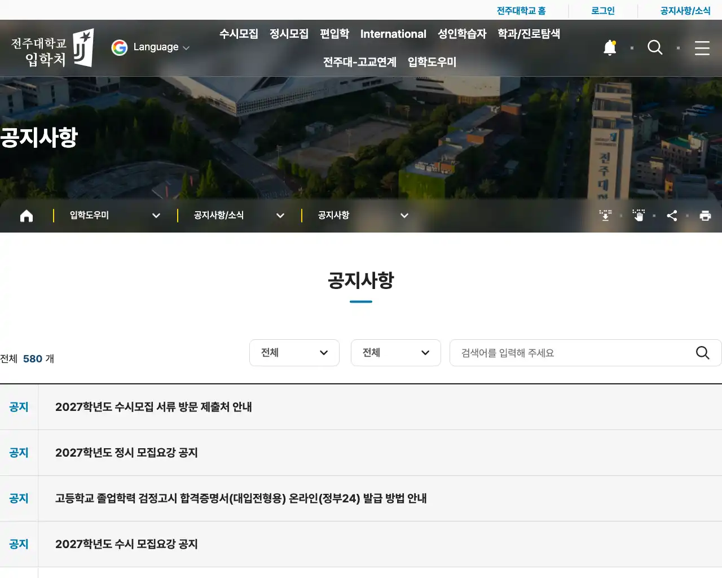Click the total count text 580 개
This screenshot has width=722, height=578.
38,359
